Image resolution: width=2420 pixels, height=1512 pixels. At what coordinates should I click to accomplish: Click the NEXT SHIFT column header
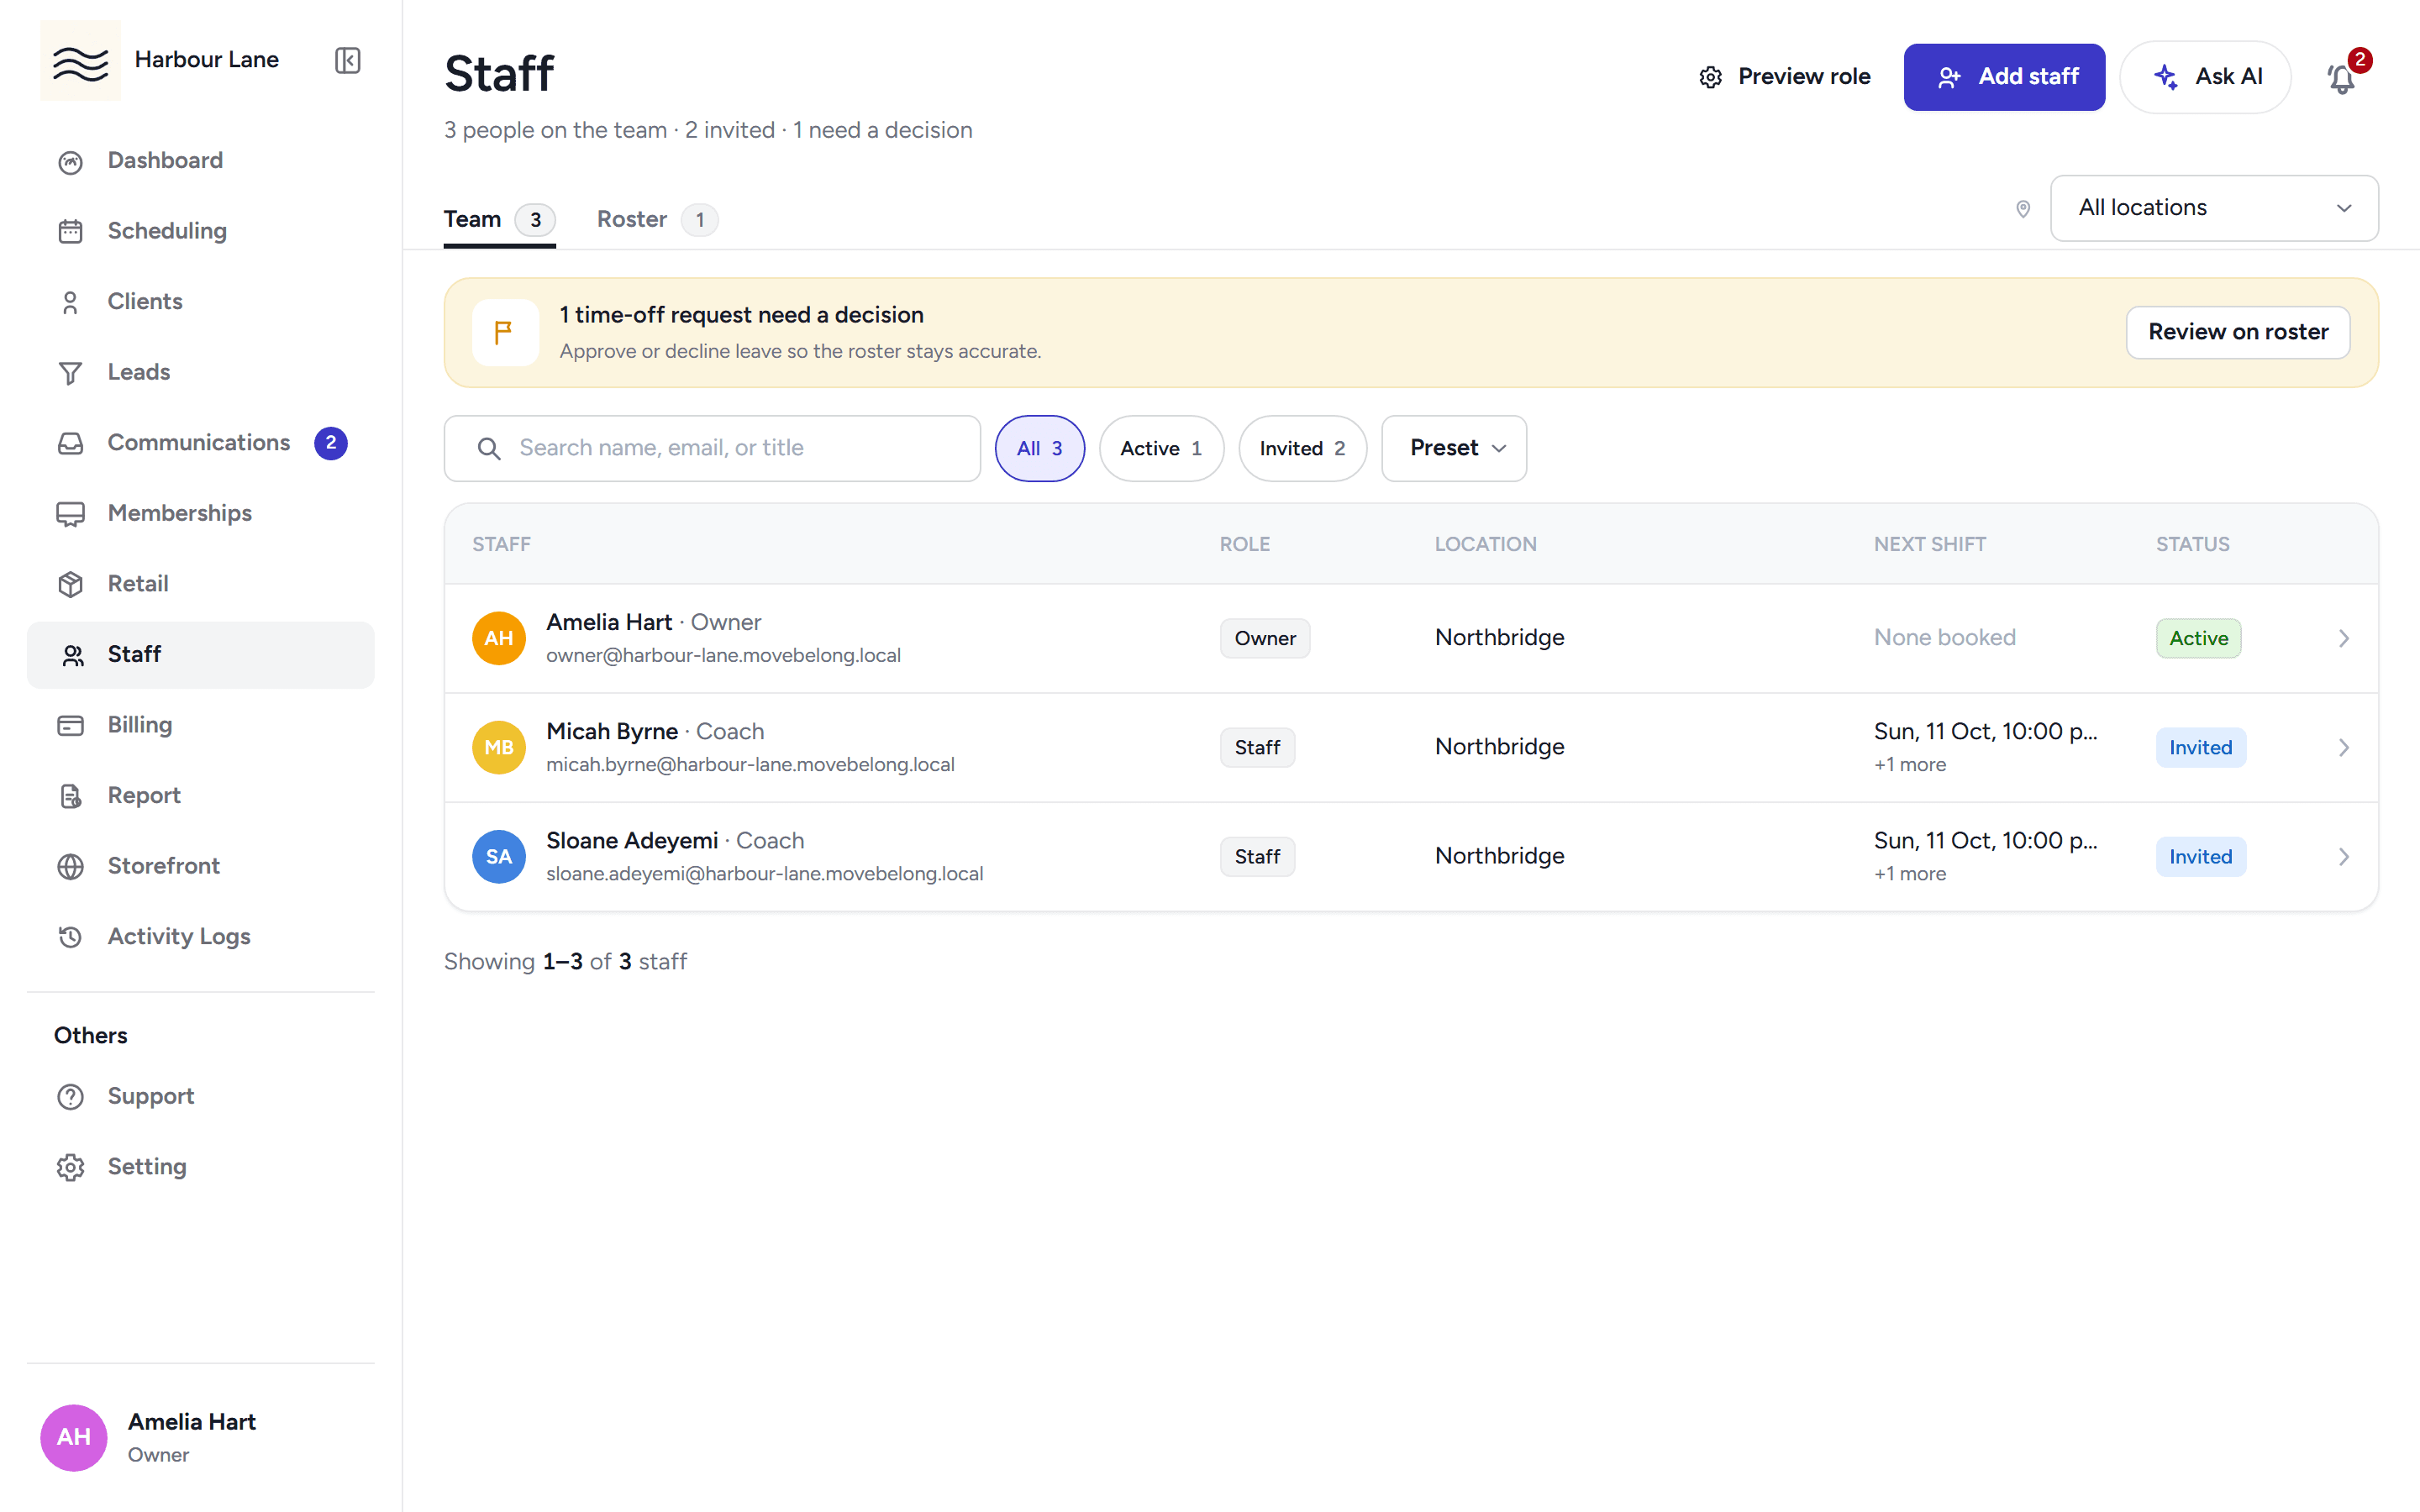click(x=1929, y=544)
